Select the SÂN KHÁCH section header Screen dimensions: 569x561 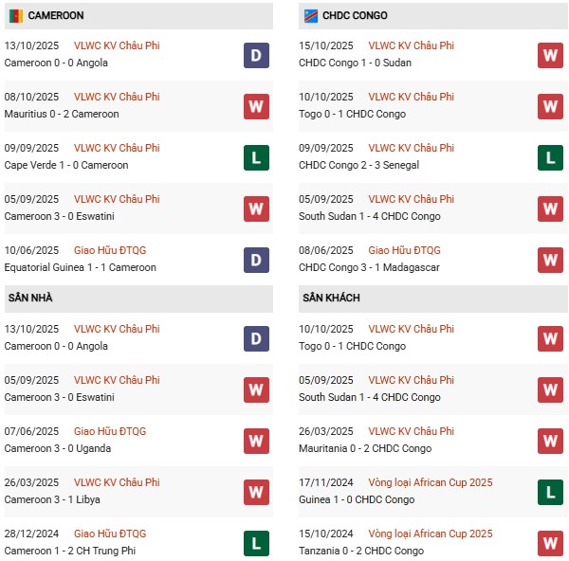click(x=333, y=298)
